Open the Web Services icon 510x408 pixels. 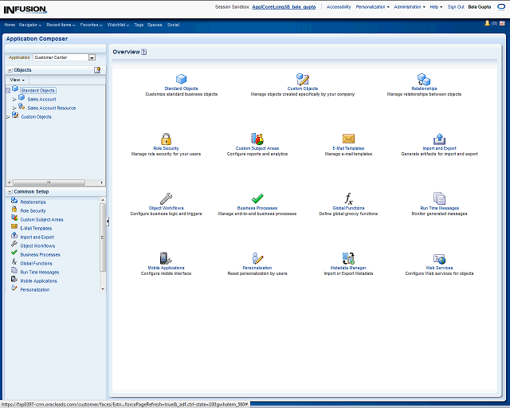tap(439, 258)
